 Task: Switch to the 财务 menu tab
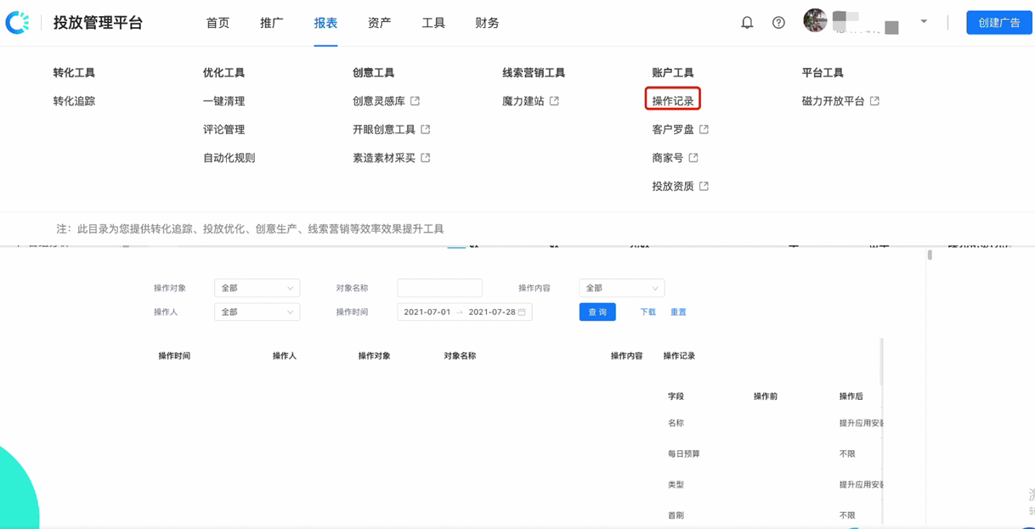point(485,23)
